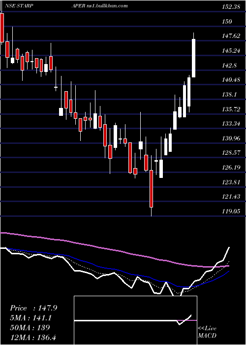Click the 150 price axis label
Screen dimensions: 246x345
(227, 22)
